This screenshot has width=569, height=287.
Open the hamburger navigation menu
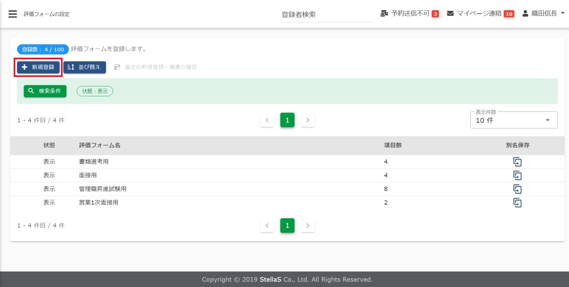coord(13,14)
